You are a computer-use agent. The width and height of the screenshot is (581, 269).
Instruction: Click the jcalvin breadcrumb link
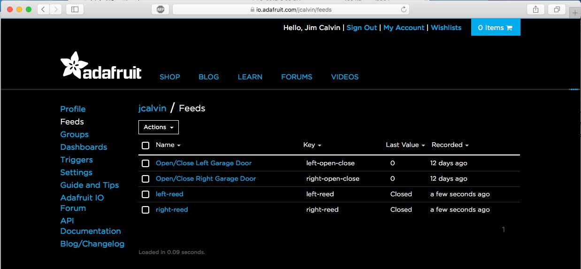click(153, 108)
